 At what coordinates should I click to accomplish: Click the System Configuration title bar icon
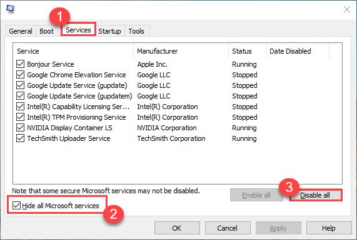[x=11, y=9]
